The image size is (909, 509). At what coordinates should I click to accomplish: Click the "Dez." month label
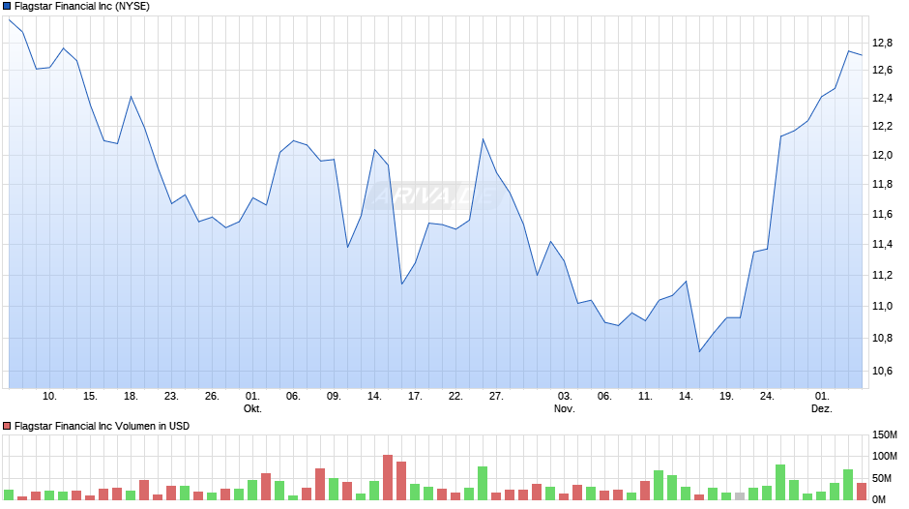(821, 408)
